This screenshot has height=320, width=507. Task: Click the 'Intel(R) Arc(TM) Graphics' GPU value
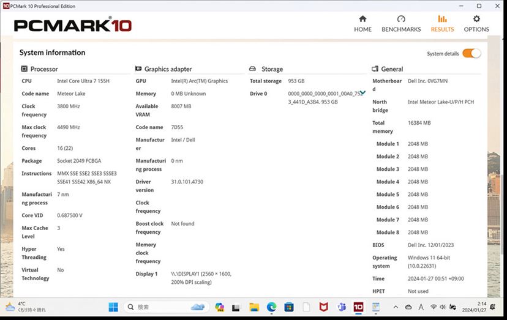199,81
